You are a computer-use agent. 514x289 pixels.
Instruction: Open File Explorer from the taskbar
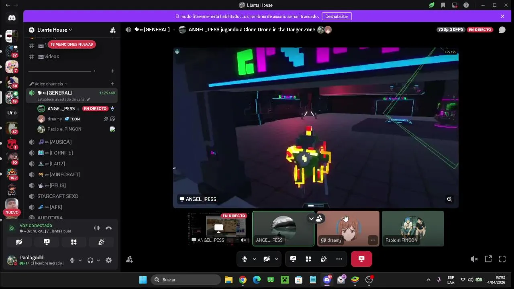pos(228,280)
